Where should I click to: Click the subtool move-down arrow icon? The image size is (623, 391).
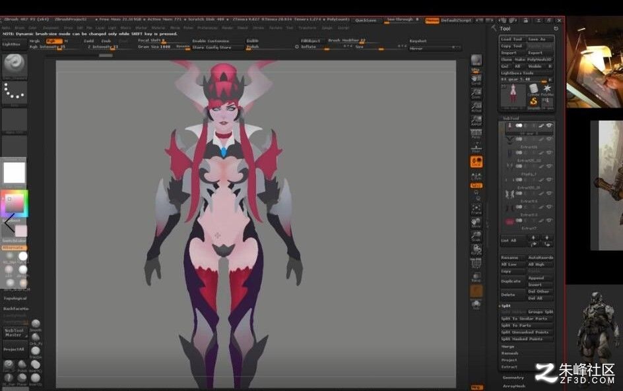[x=546, y=237]
